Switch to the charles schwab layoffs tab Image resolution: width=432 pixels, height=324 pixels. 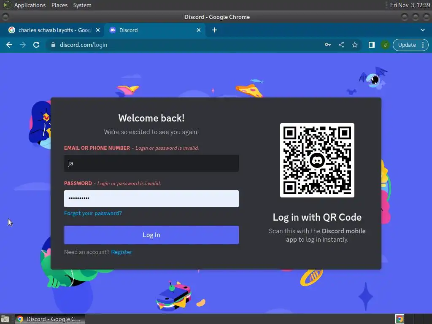[x=54, y=30]
